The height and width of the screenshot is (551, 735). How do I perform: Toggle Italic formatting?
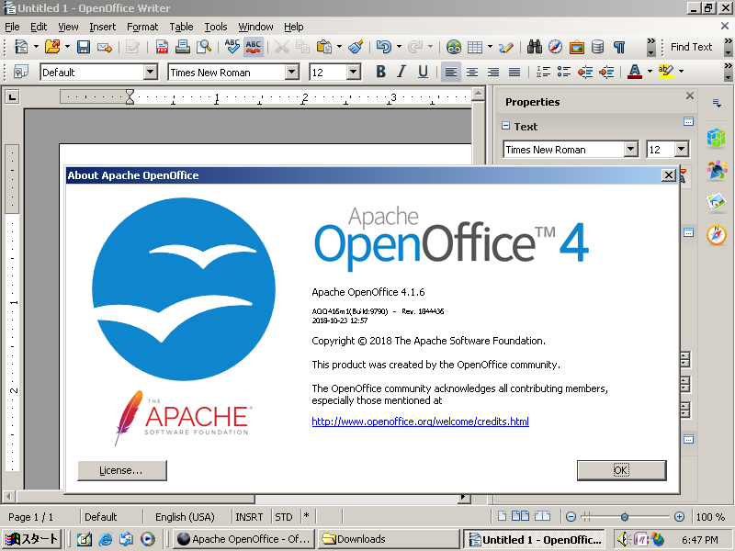point(401,72)
